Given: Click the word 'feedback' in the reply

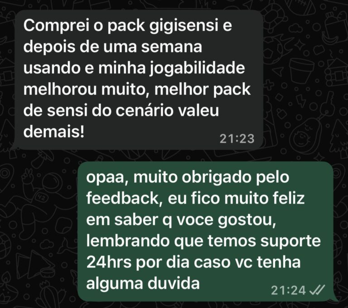Looking at the screenshot, I should point(123,198).
